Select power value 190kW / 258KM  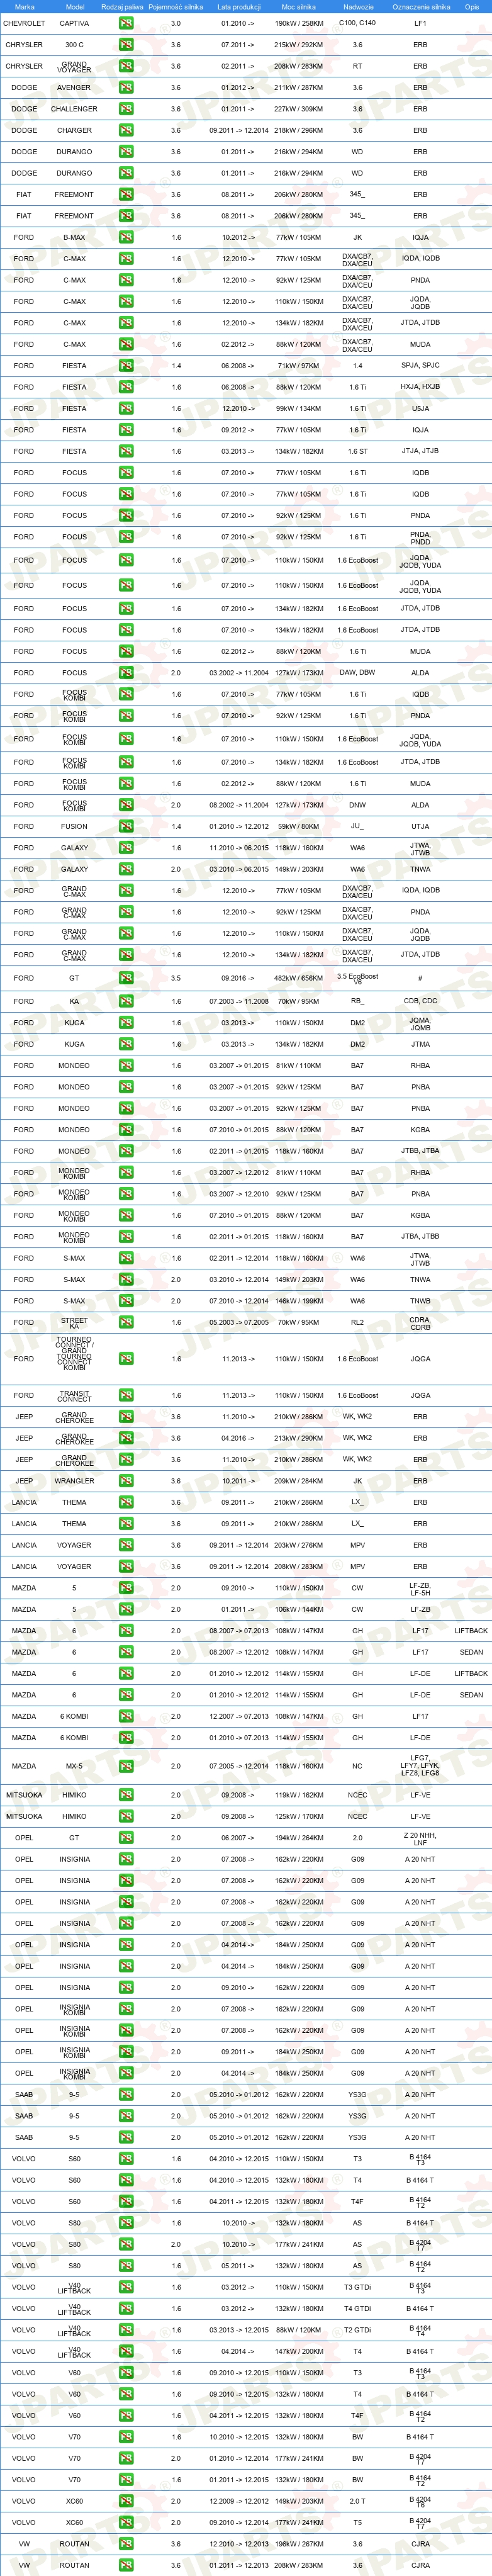coord(298,23)
